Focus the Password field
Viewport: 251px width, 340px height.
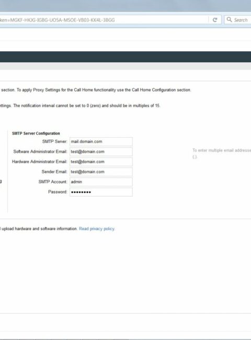pos(101,192)
